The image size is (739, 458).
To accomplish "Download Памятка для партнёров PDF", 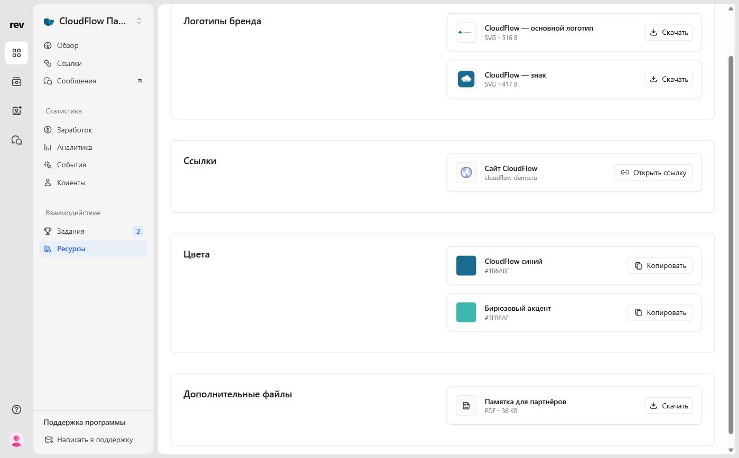I will [669, 406].
